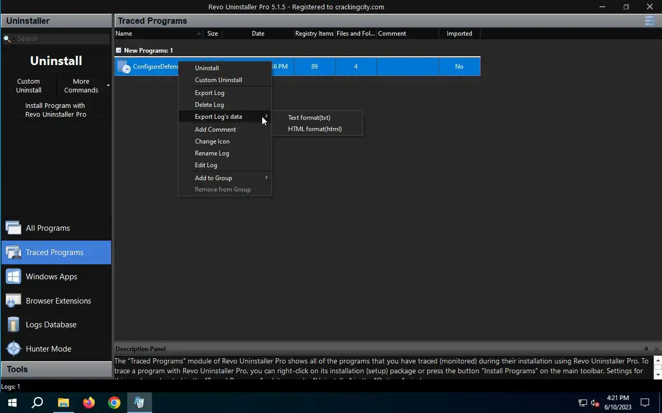Click the Uninstaller section header
This screenshot has height=413, width=662.
56,21
